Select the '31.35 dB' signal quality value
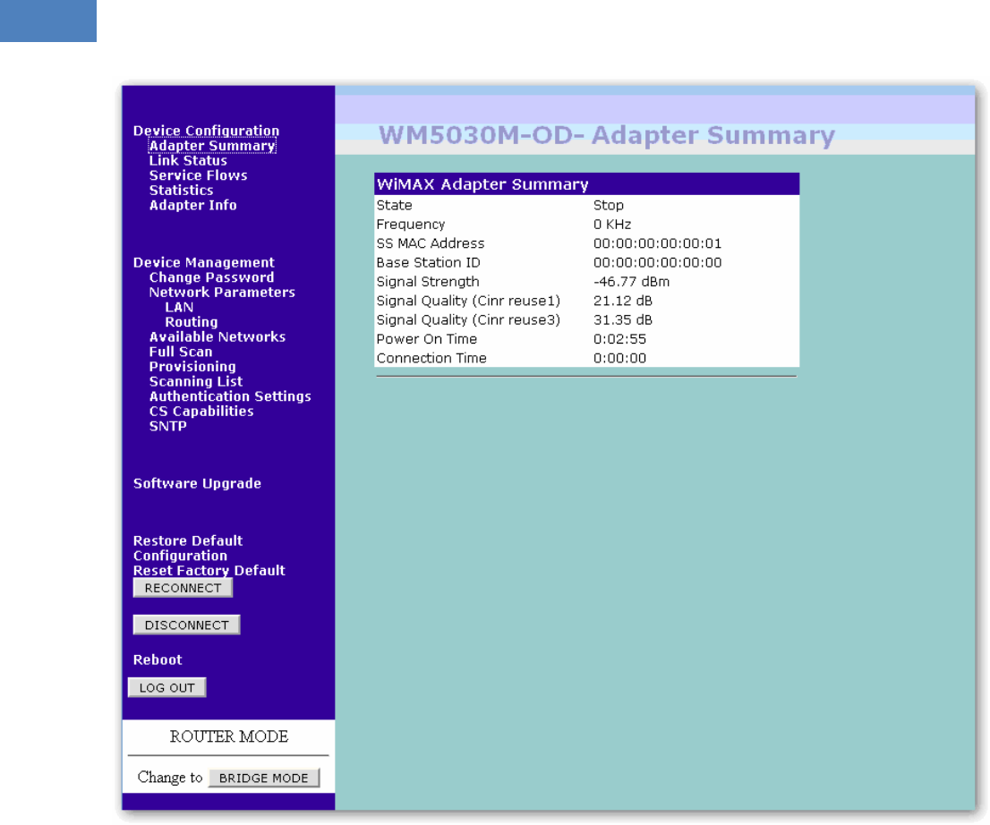 point(622,320)
